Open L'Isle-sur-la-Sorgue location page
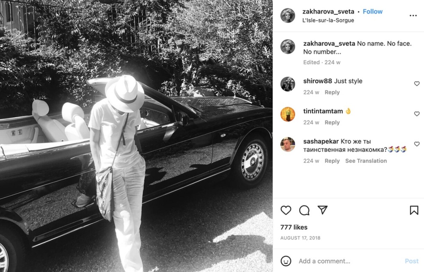424x272 pixels. coord(328,20)
